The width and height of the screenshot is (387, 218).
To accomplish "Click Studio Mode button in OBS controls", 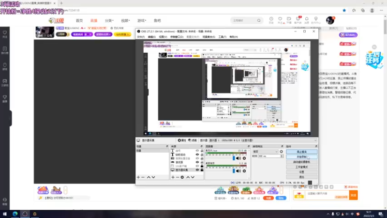I will point(301,167).
